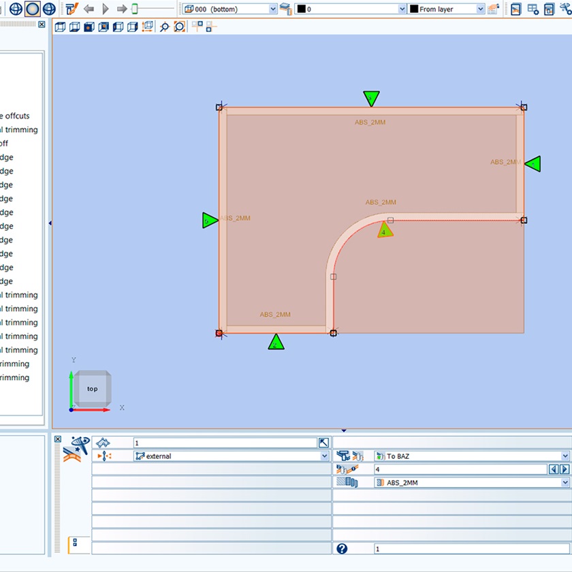Click the ABS_2MM label above the bottom edge
Image resolution: width=572 pixels, height=572 pixels.
pyautogui.click(x=275, y=315)
